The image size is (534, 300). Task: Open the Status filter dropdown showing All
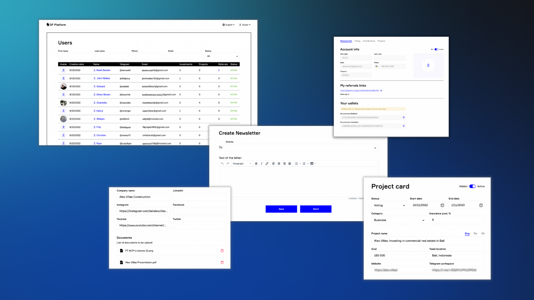pos(222,56)
